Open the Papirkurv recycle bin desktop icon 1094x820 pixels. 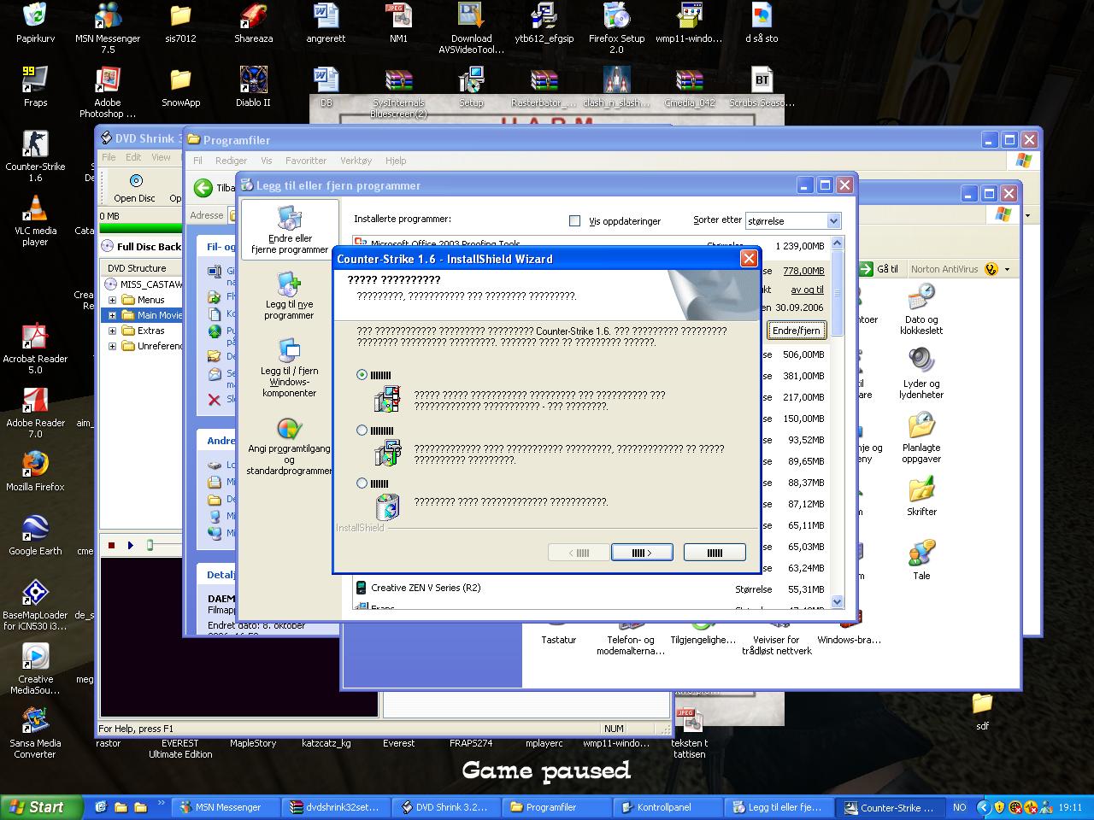point(35,23)
